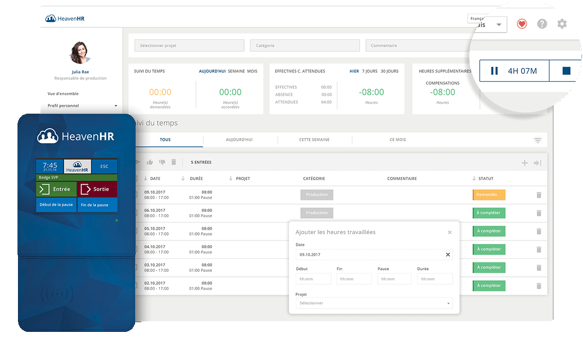Click the orange Demandés status badge
583x344 pixels.
click(489, 195)
